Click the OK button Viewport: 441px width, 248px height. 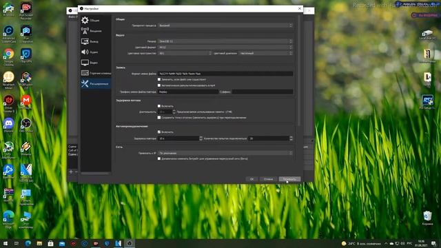[252, 179]
